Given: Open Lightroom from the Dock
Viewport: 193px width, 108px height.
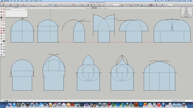Looking at the screenshot, I should point(82,105).
